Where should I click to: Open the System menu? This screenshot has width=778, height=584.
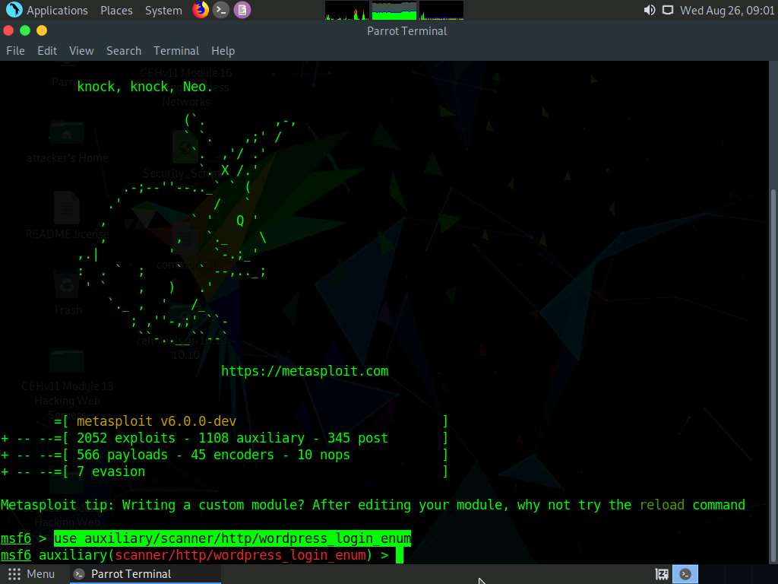[x=162, y=10]
